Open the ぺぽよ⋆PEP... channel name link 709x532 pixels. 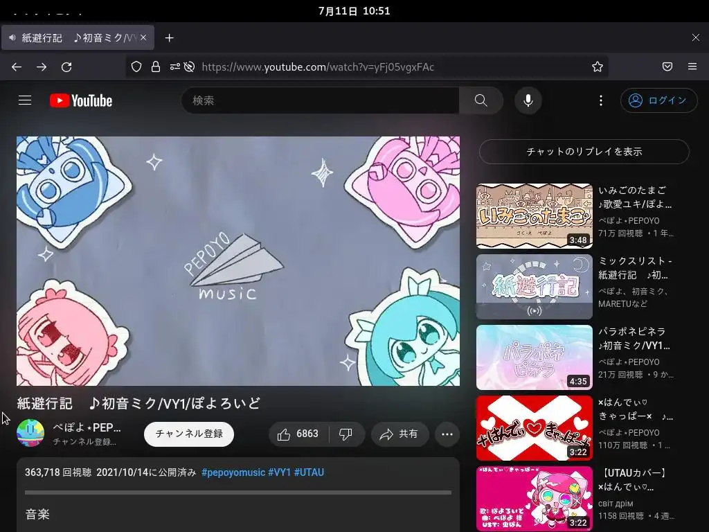pyautogui.click(x=87, y=427)
